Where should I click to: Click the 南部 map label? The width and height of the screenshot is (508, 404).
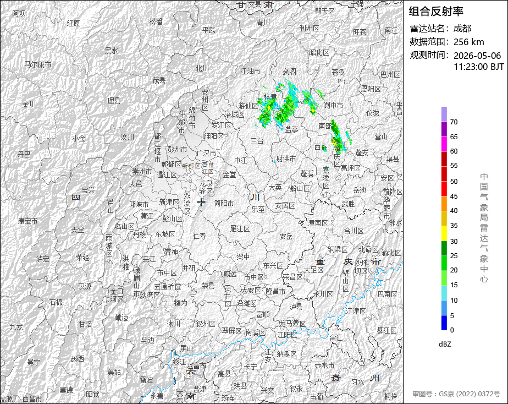pyautogui.click(x=325, y=125)
